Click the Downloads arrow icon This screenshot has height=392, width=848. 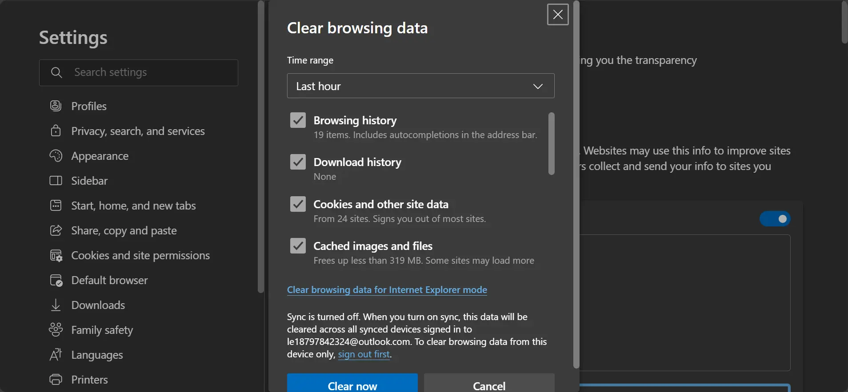[56, 305]
